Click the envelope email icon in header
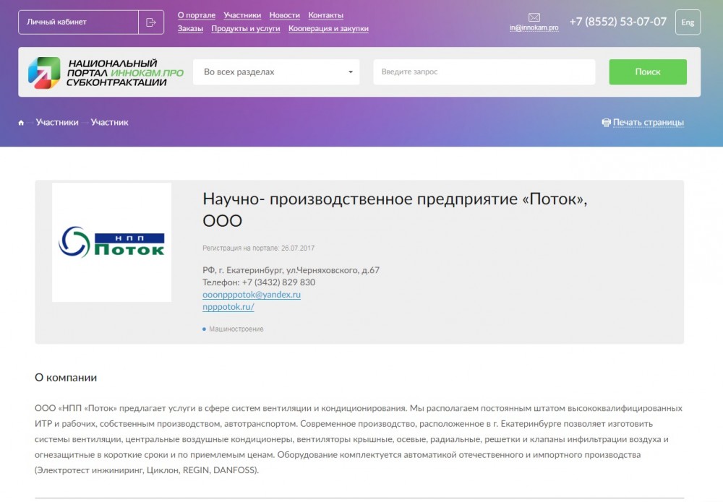Screen dimensions: 723x502 (534, 17)
